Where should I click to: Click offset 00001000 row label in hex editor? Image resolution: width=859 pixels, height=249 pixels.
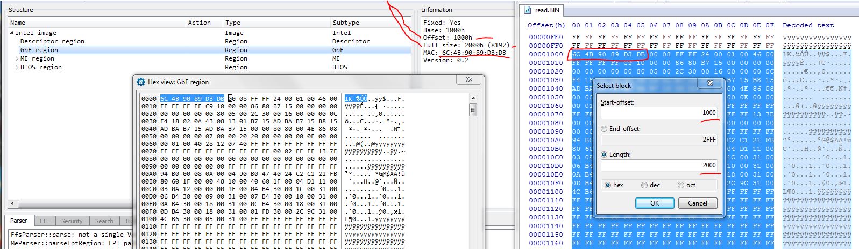[x=546, y=54]
